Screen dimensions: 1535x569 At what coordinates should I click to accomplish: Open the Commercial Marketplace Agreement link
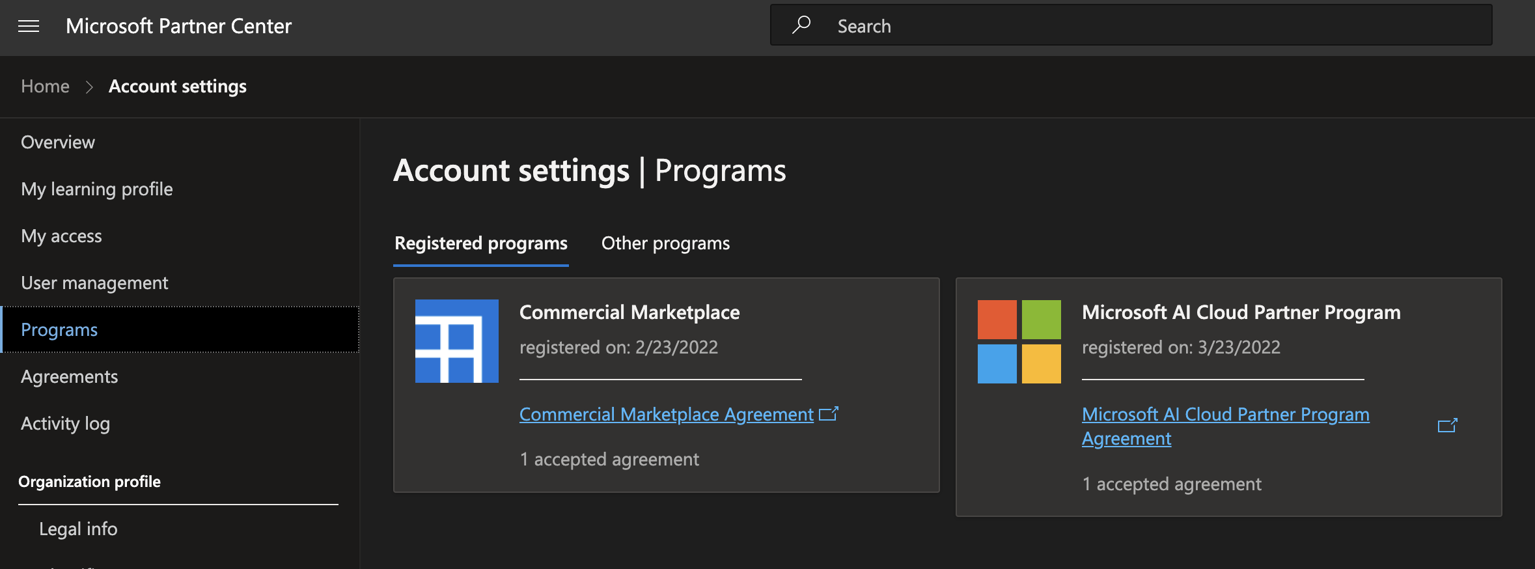tap(666, 415)
